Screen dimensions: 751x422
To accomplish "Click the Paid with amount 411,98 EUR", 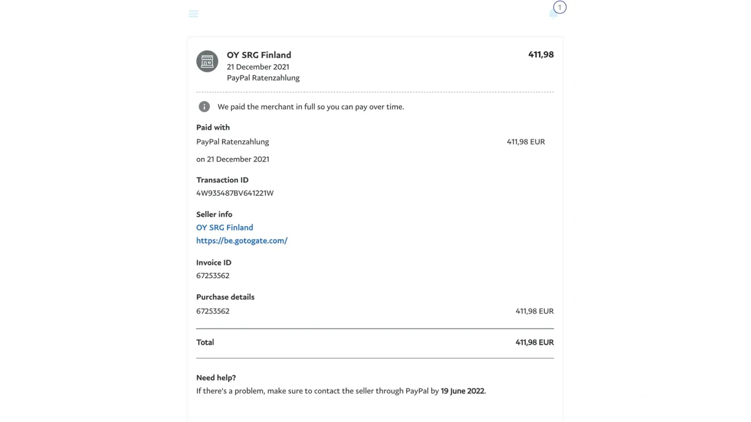I will tap(525, 142).
